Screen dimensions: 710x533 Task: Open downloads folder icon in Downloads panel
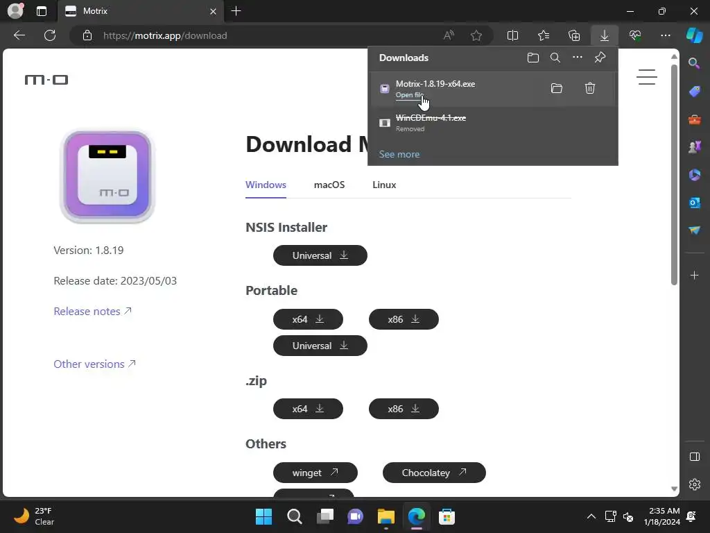click(533, 58)
